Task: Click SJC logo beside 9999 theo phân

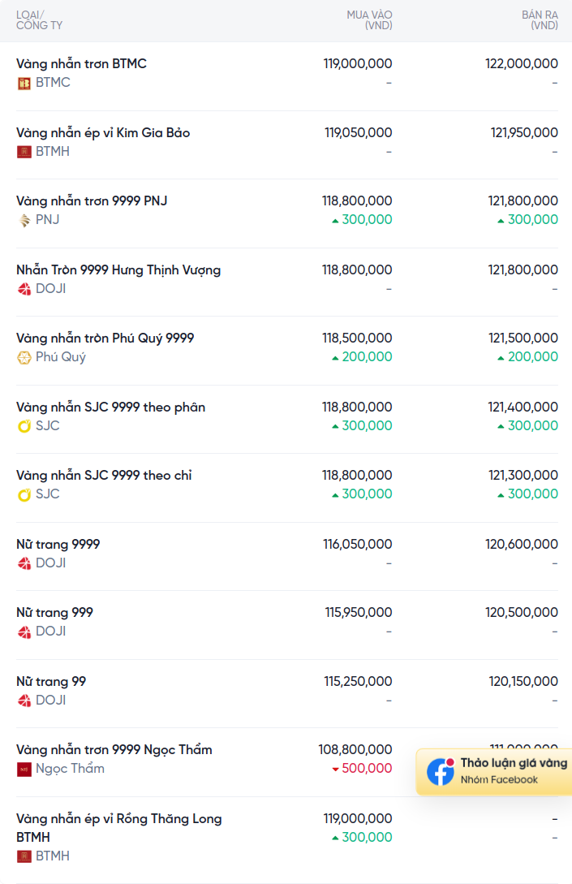Action: pyautogui.click(x=24, y=426)
